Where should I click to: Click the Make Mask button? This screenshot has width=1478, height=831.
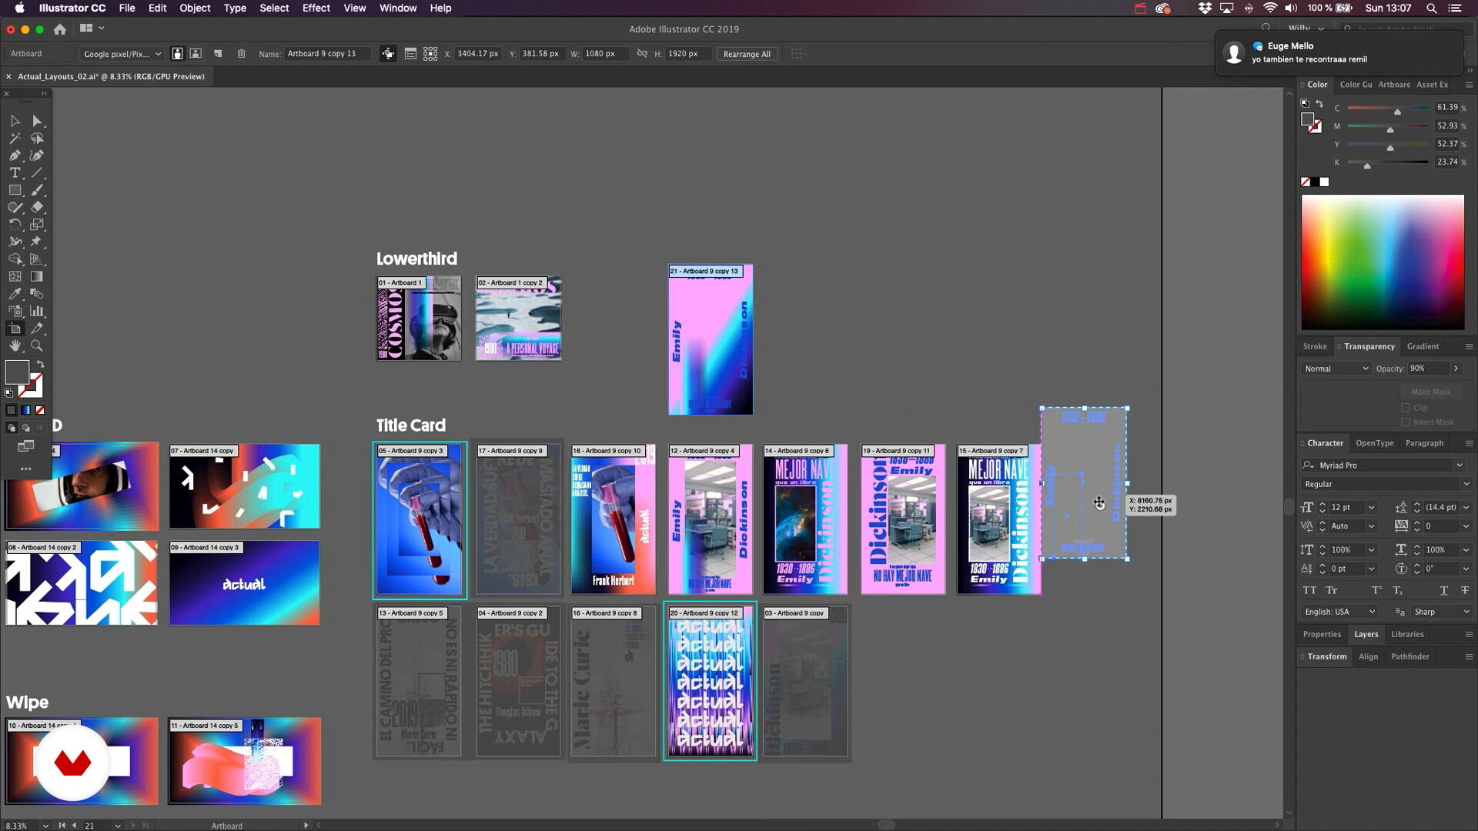point(1430,392)
